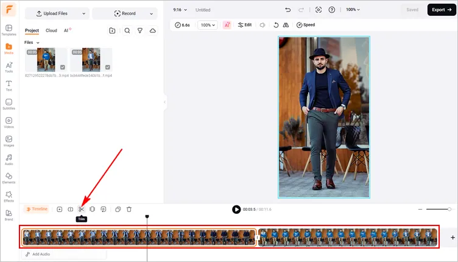The image size is (458, 262).
Task: Open the Audio sidebar panel
Action: [9, 160]
